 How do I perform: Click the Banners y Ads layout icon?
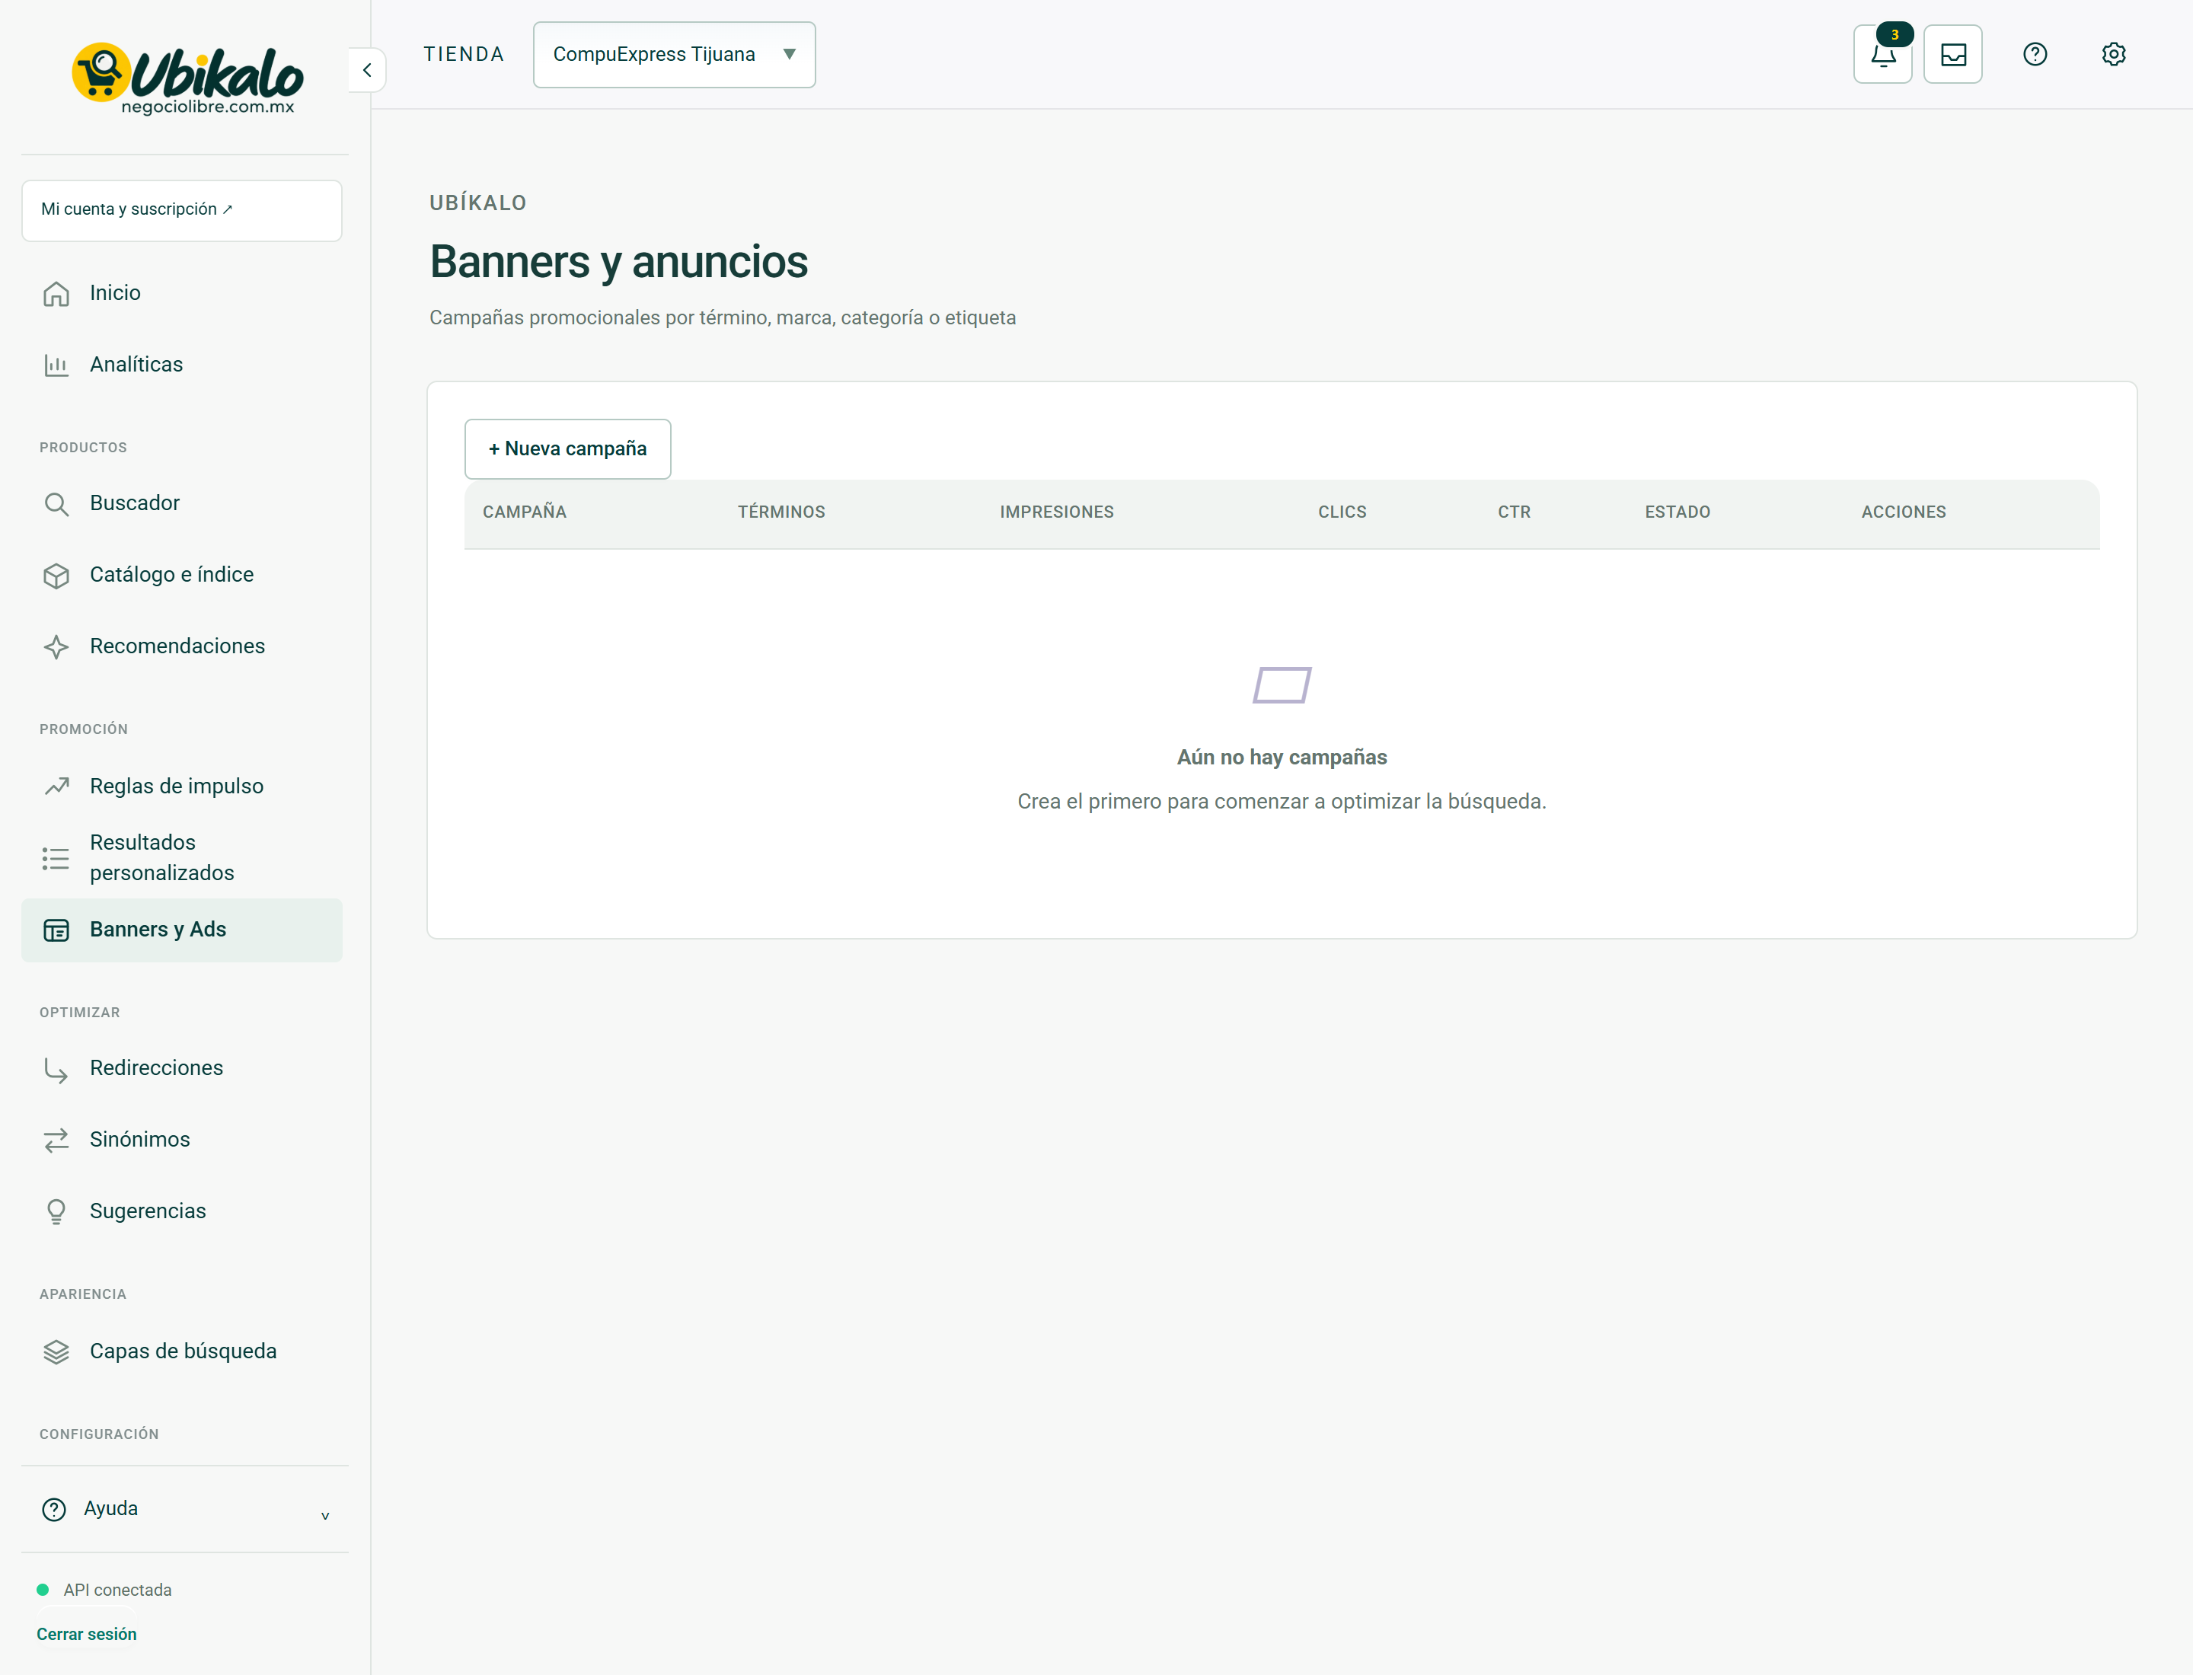pos(57,930)
